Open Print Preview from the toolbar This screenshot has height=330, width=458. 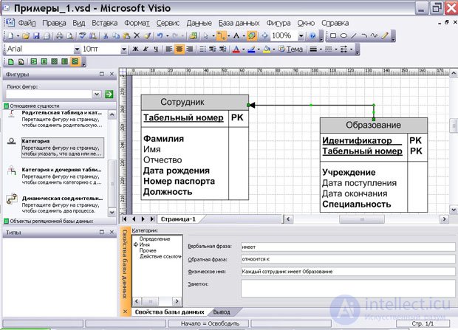tap(70, 36)
